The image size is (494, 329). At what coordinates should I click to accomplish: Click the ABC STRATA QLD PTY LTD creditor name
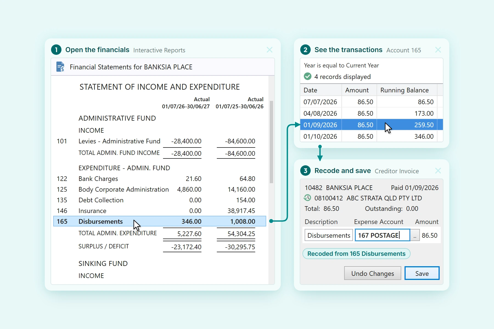(384, 198)
